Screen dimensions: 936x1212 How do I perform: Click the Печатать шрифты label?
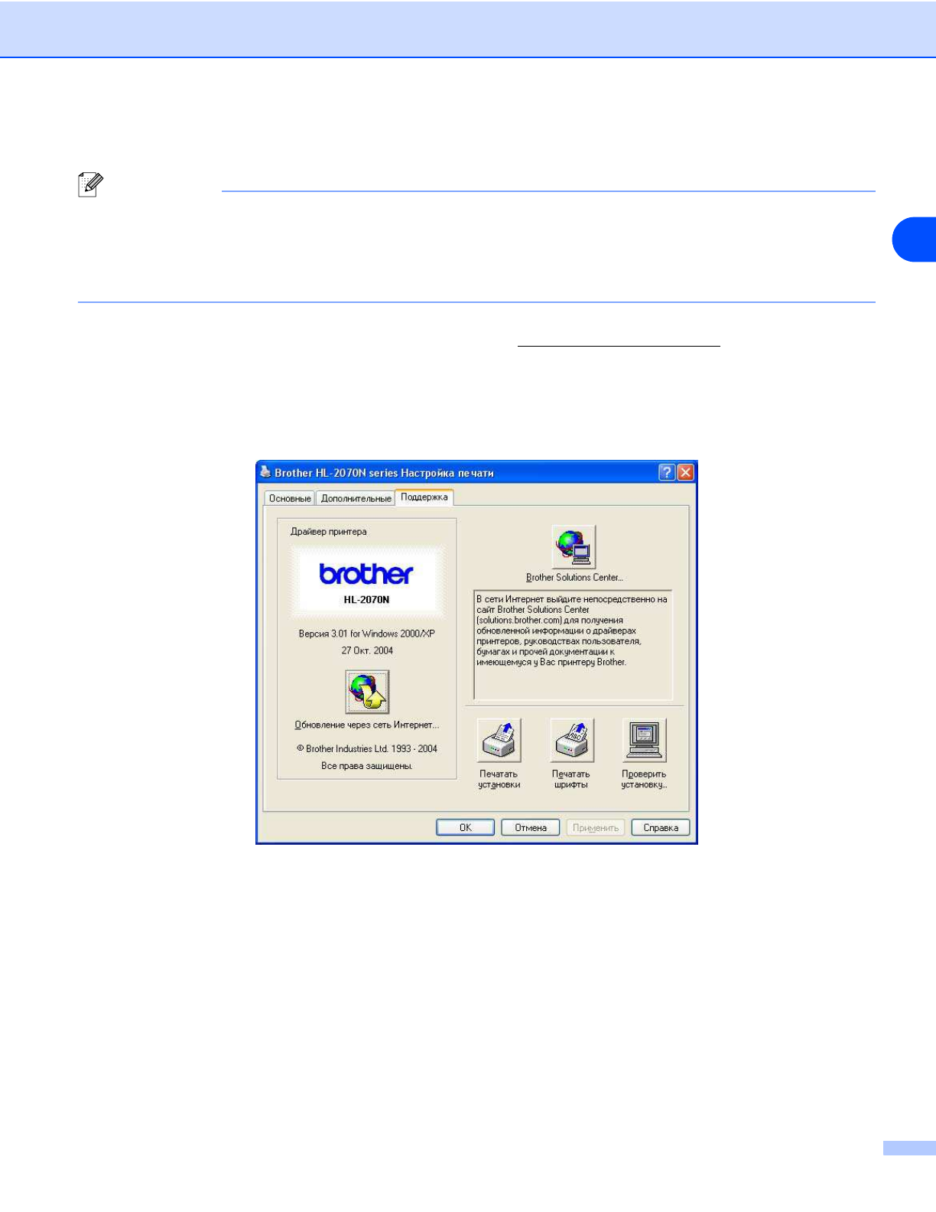(571, 779)
